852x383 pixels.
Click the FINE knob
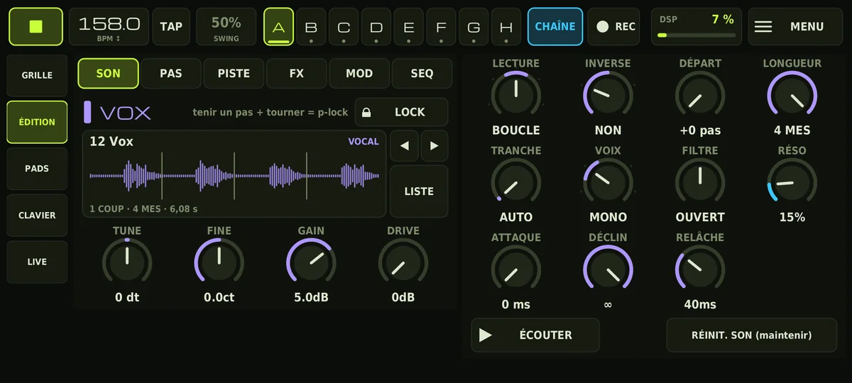click(219, 262)
